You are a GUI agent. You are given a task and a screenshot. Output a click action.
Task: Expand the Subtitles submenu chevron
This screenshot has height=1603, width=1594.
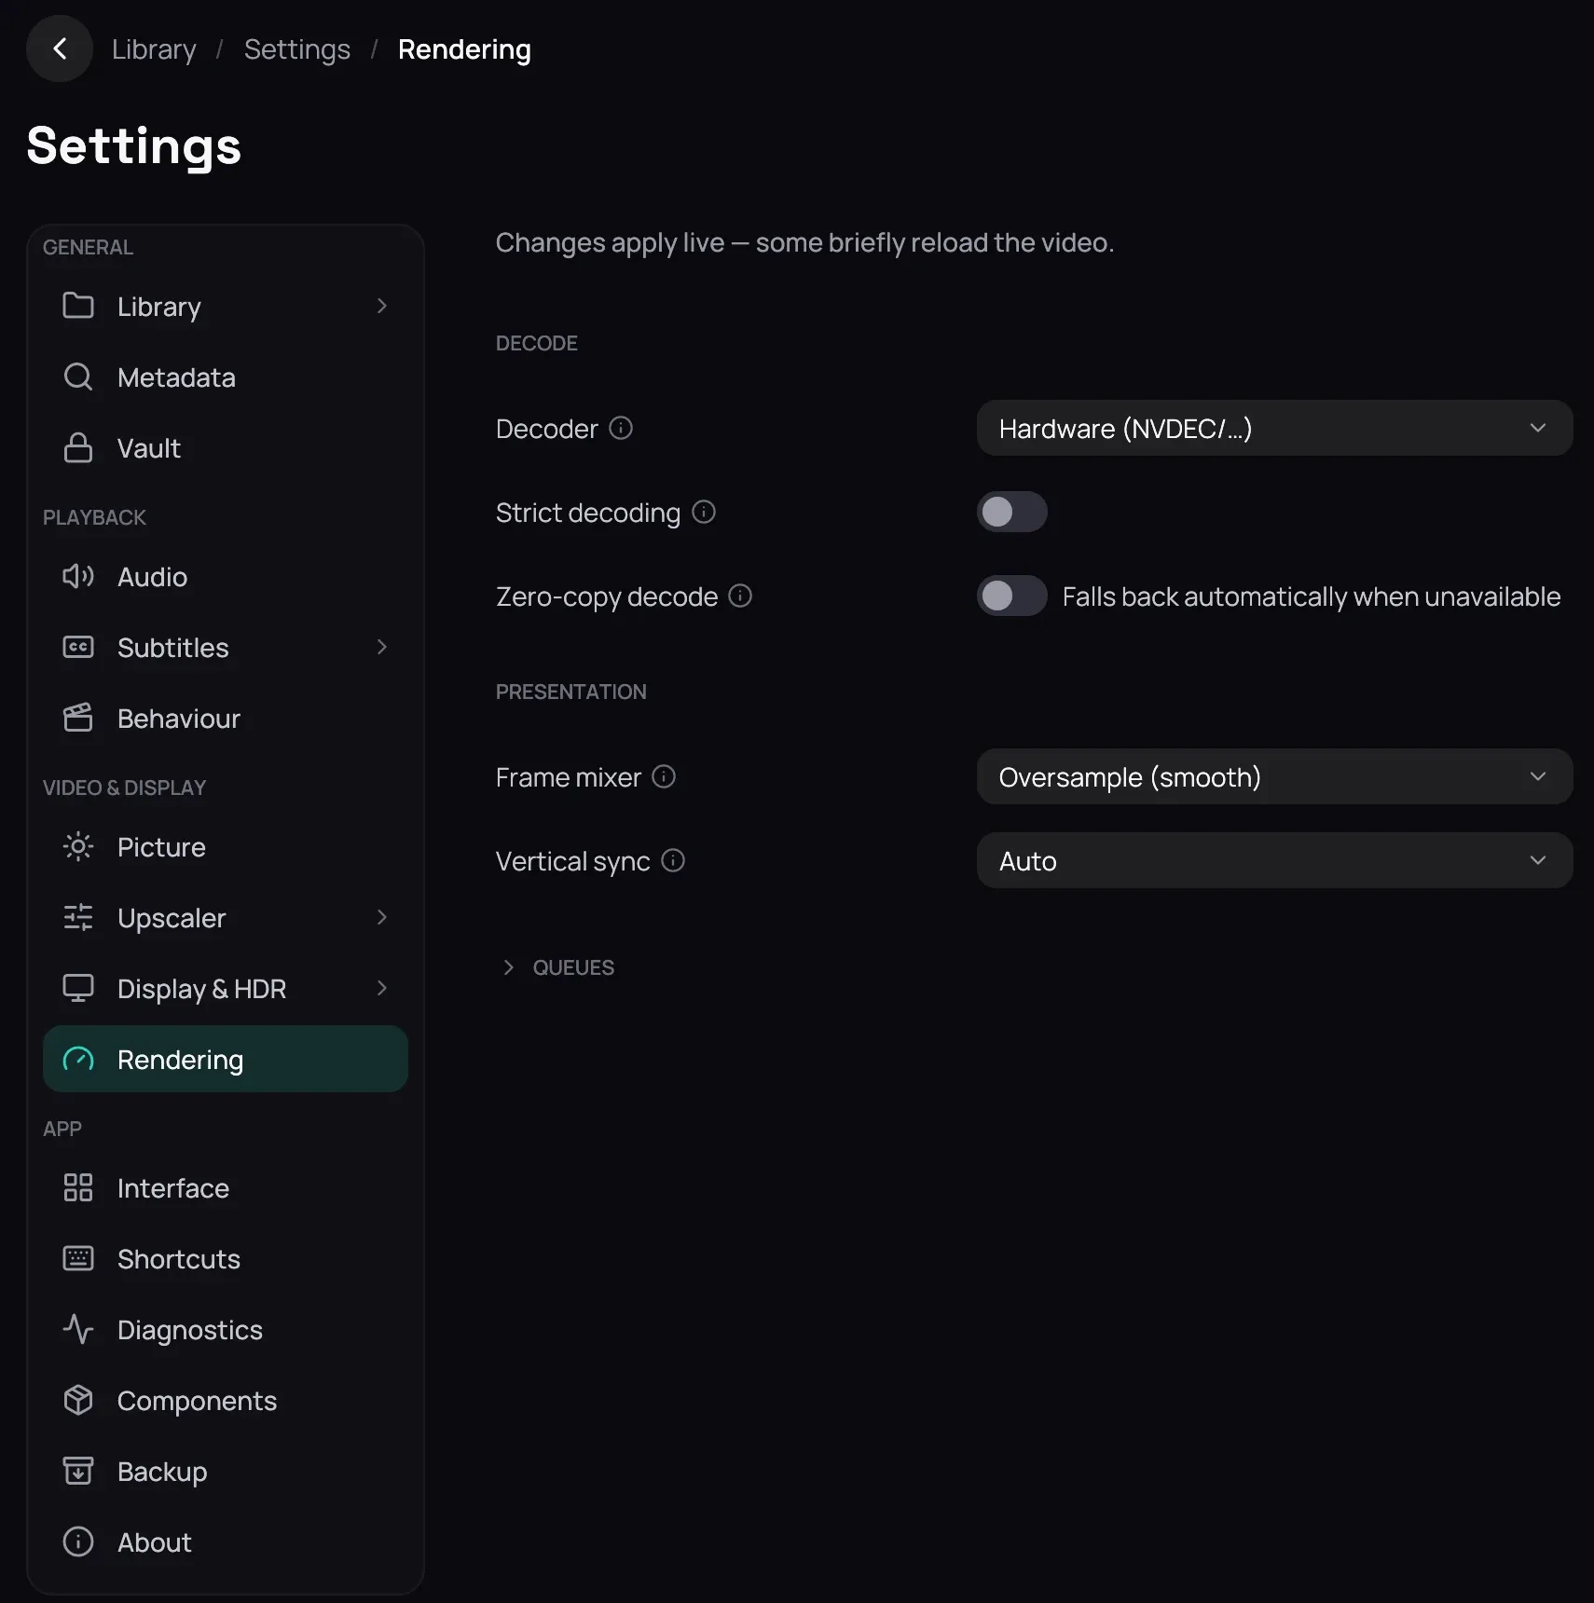pyautogui.click(x=381, y=647)
